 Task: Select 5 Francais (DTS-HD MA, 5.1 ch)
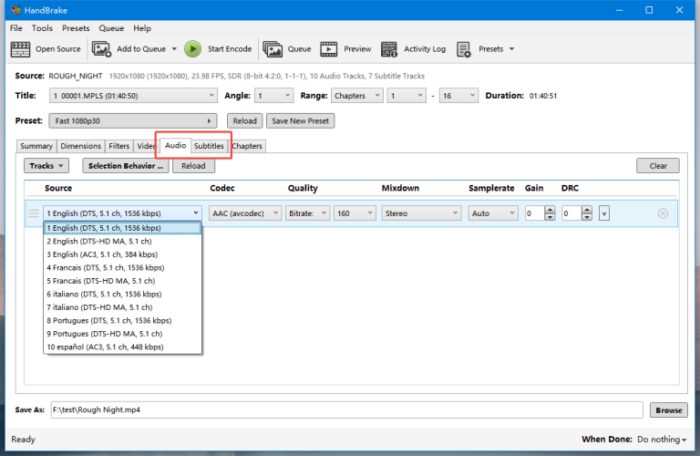pyautogui.click(x=122, y=281)
